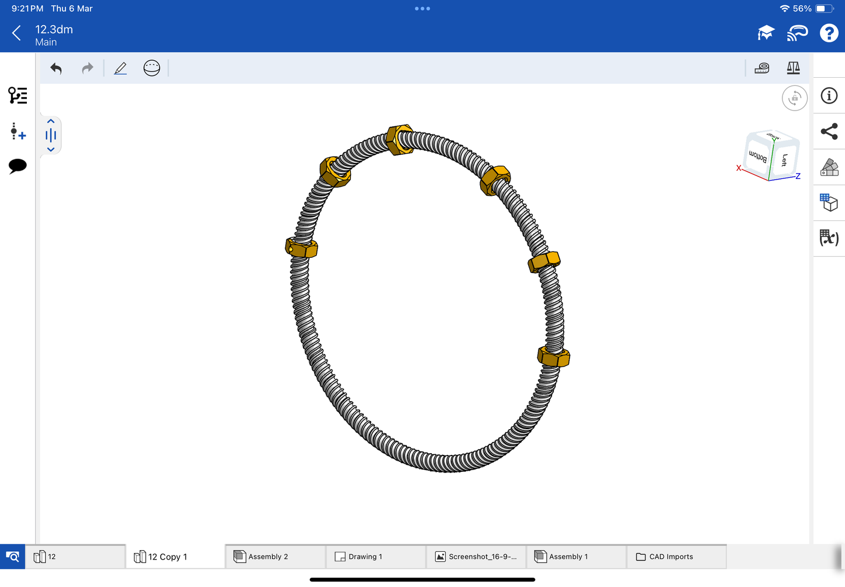This screenshot has height=587, width=845.
Task: Tap the undo arrow in the toolbar
Action: coord(56,68)
